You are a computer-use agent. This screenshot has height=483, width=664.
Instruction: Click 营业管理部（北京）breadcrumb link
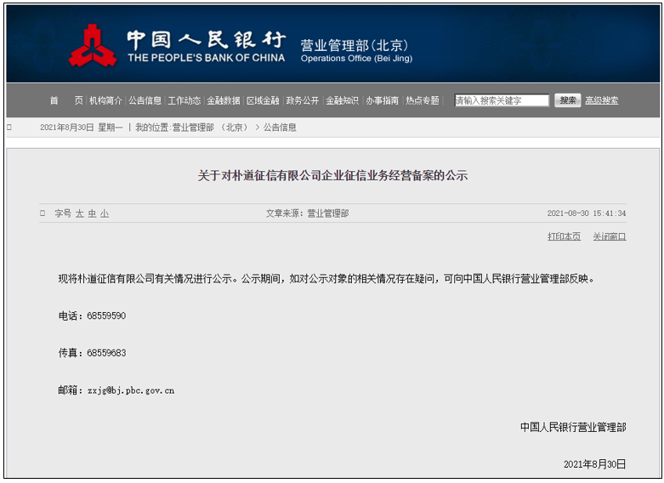[210, 128]
